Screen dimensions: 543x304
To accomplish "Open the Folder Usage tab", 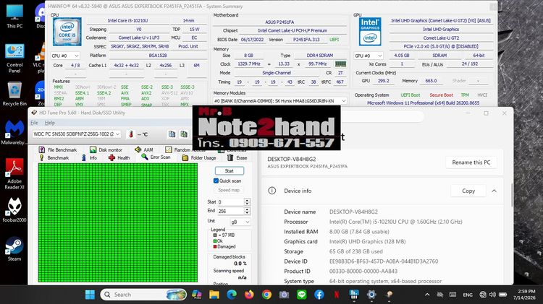I will [199, 158].
